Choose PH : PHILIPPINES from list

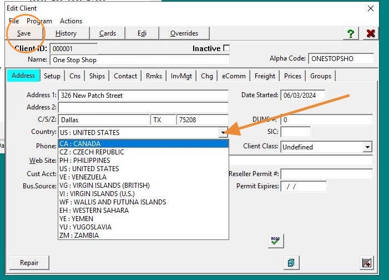(143, 161)
